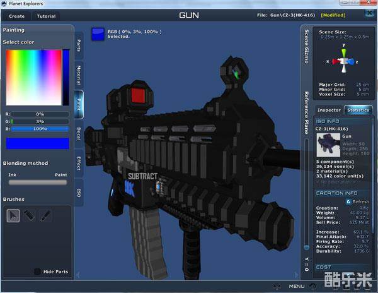Click the MENU button at bottom
The width and height of the screenshot is (378, 293).
[297, 286]
